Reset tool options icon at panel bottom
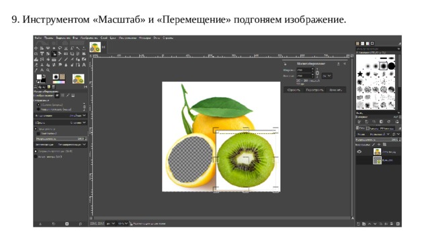430x241 pixels. click(x=80, y=224)
